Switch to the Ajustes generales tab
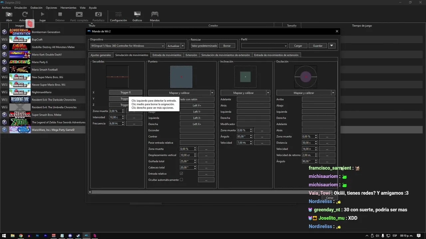The width and height of the screenshot is (426, 239). tap(101, 55)
